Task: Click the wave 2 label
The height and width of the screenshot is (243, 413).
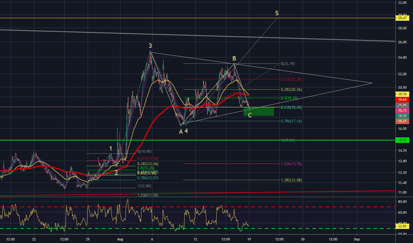Action: pyautogui.click(x=116, y=173)
